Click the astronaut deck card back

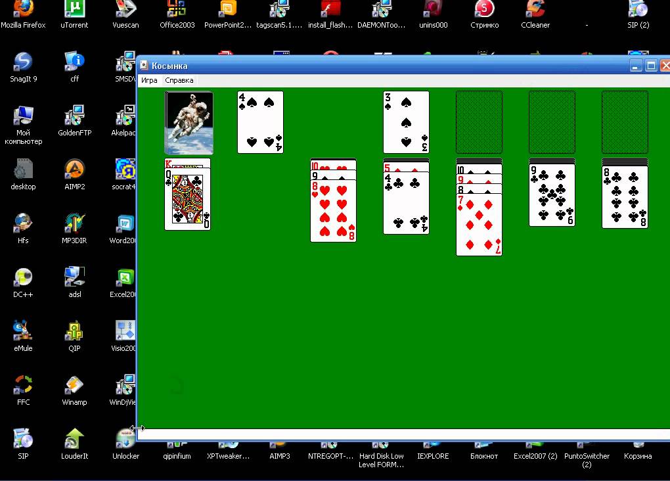189,123
